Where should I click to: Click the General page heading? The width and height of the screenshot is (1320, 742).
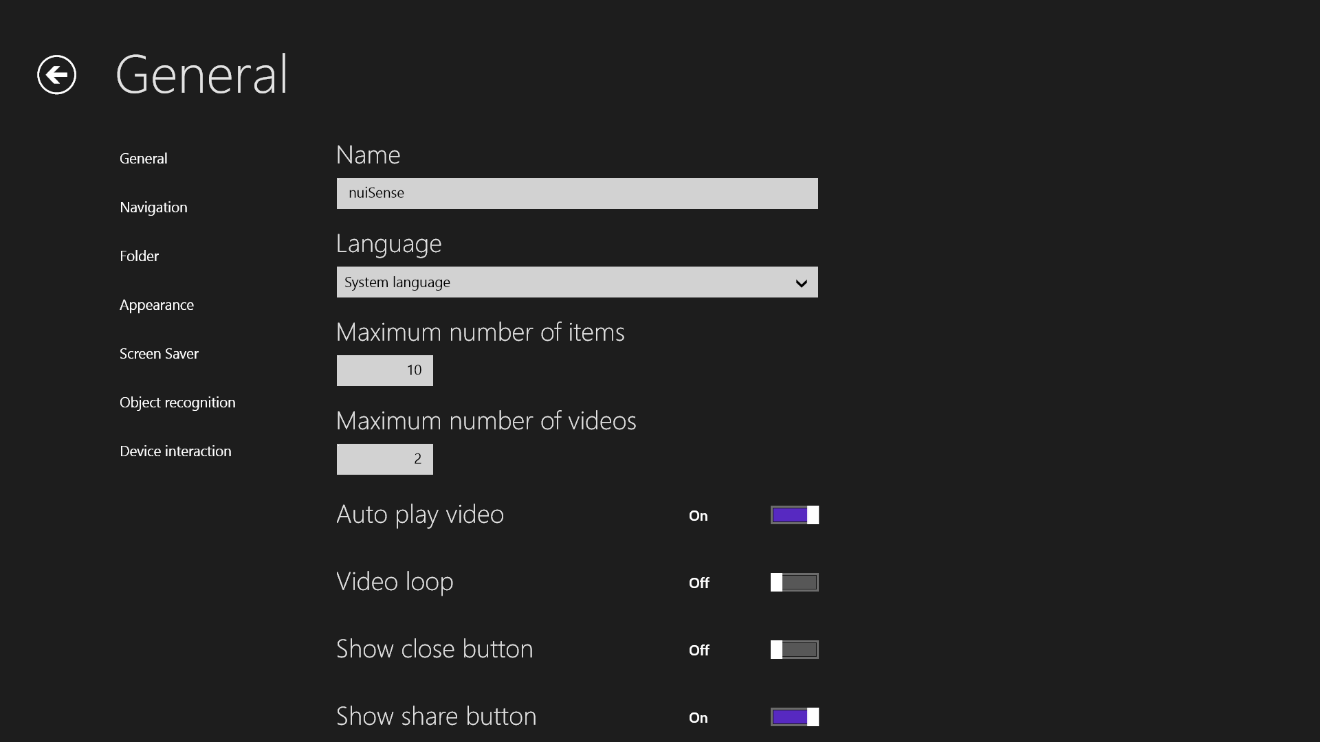pos(201,75)
